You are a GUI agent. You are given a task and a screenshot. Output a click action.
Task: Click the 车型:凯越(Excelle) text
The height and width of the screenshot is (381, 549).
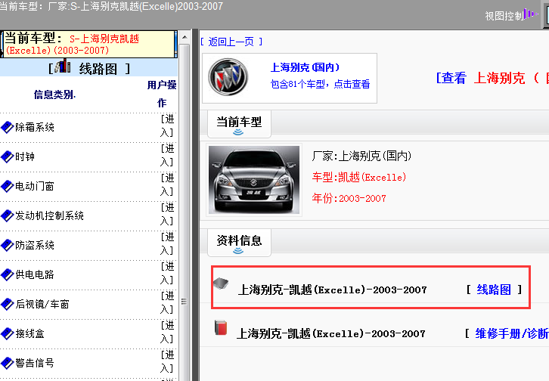(x=359, y=177)
